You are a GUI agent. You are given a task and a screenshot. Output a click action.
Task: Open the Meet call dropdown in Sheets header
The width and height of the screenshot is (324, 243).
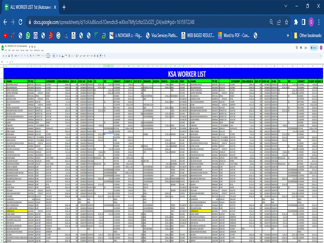306,48
